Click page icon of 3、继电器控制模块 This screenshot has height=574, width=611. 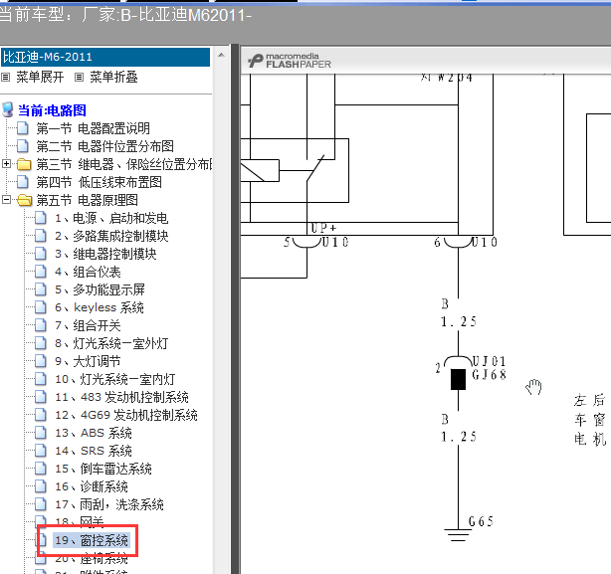(x=41, y=254)
